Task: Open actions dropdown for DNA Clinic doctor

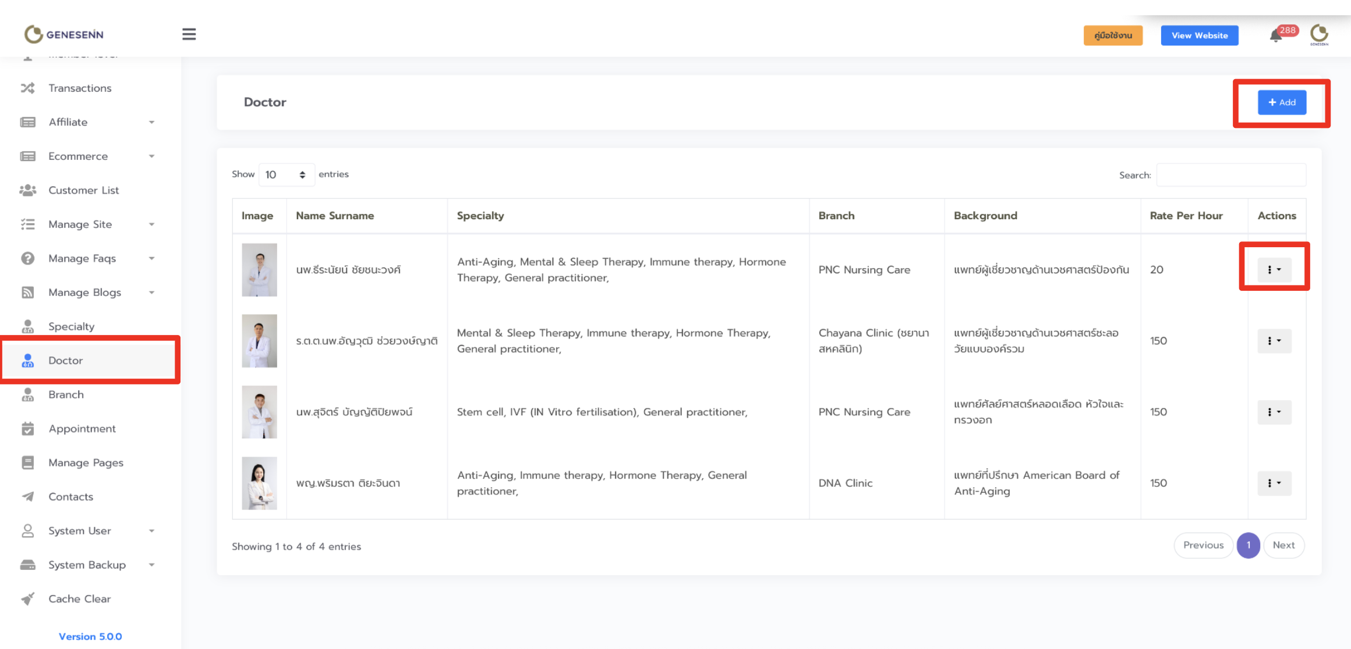Action: [1274, 483]
